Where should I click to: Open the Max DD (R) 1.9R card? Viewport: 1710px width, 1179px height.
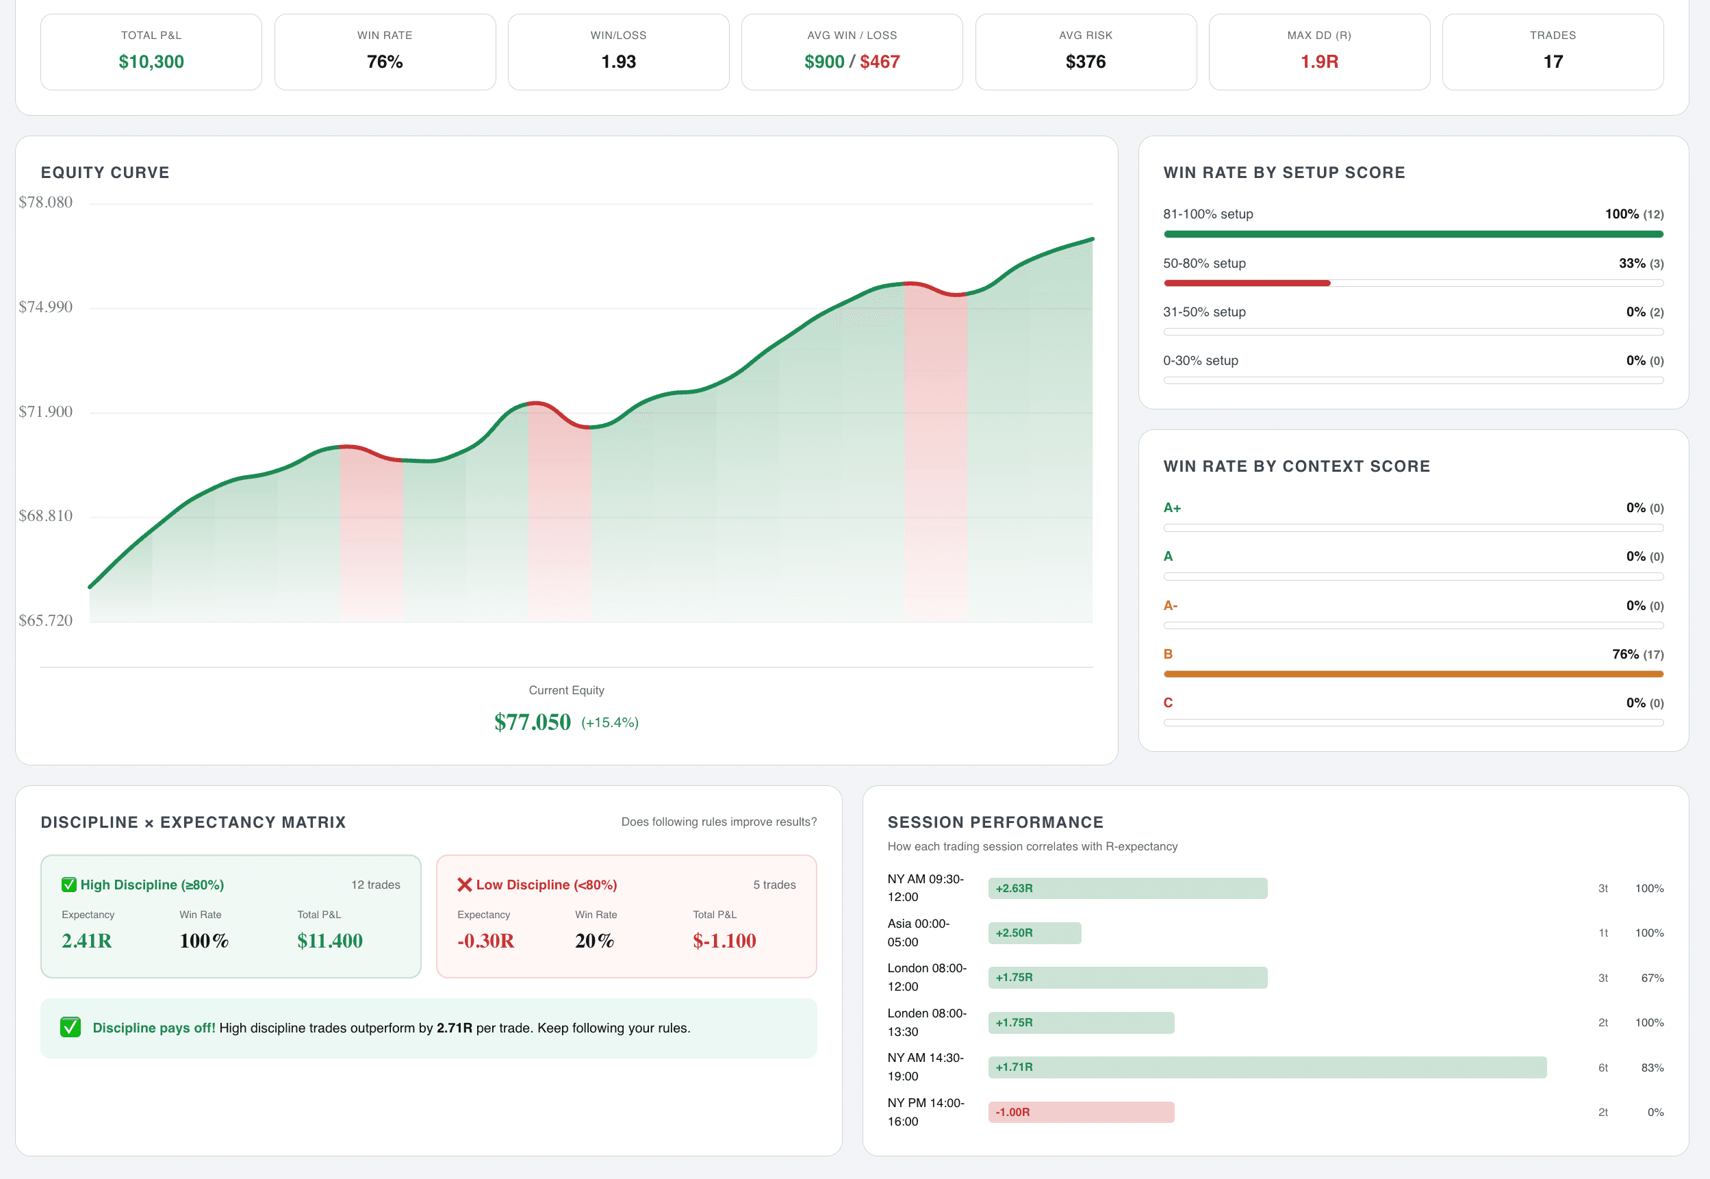(1319, 53)
